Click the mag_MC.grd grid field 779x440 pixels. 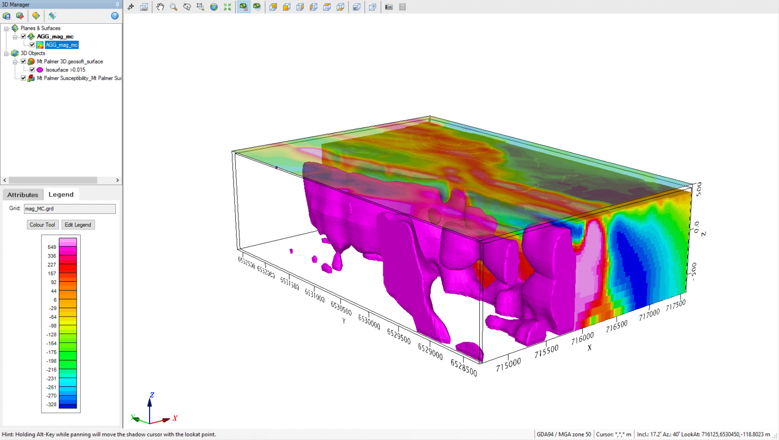click(x=69, y=209)
